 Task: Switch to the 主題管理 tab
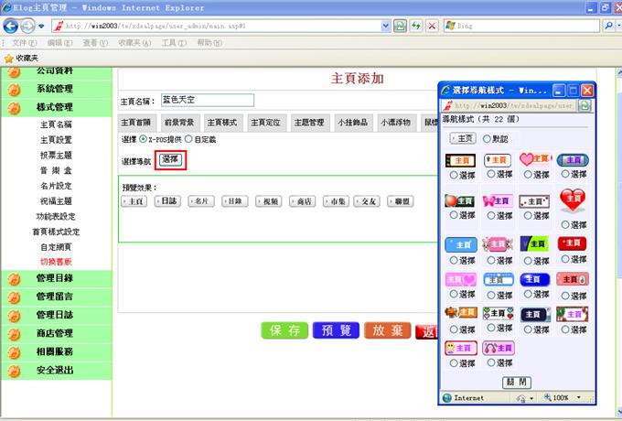pos(308,122)
